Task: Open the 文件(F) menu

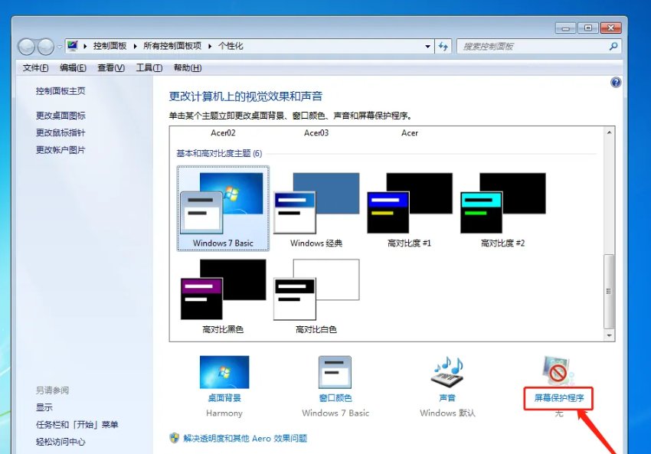Action: (35, 67)
